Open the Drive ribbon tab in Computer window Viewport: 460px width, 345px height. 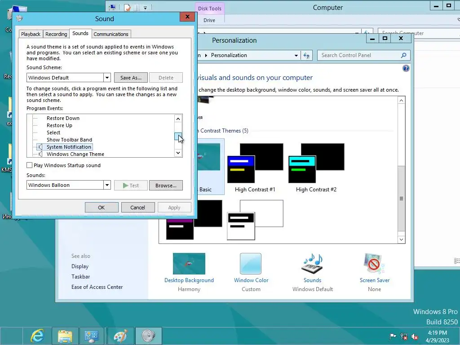(209, 20)
